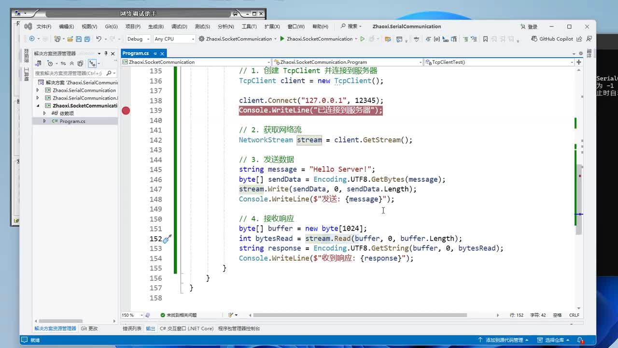Start without debugging using the hollow play icon
This screenshot has height=348, width=618.
[362, 39]
